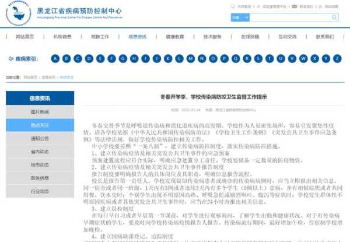350x242 pixels.
Task: Click the 黑龙江省疾病预防控制中心 site title
Action: [80, 11]
